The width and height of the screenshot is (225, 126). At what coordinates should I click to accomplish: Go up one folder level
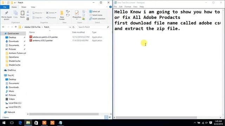(x=16, y=27)
